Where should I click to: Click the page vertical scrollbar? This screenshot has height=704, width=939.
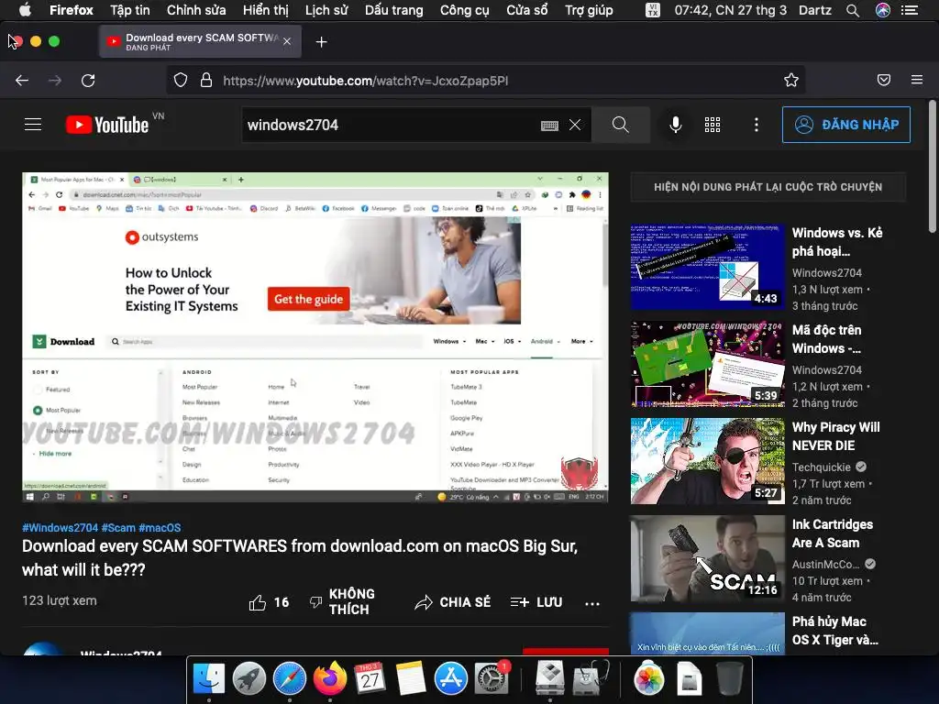[932, 167]
